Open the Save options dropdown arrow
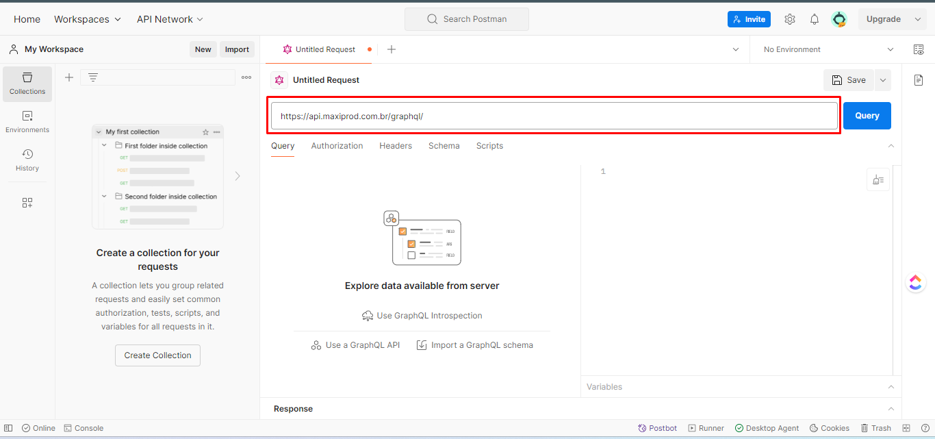This screenshot has height=439, width=935. [883, 80]
